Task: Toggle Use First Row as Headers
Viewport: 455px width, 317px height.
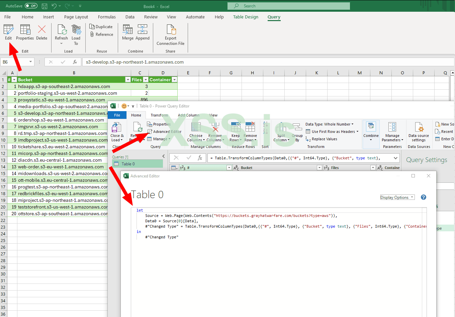Action: click(332, 132)
